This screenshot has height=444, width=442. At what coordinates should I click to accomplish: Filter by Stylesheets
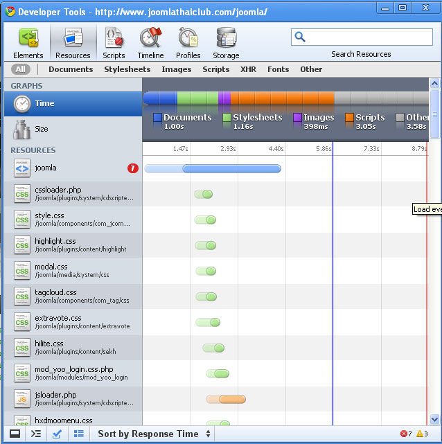(127, 69)
